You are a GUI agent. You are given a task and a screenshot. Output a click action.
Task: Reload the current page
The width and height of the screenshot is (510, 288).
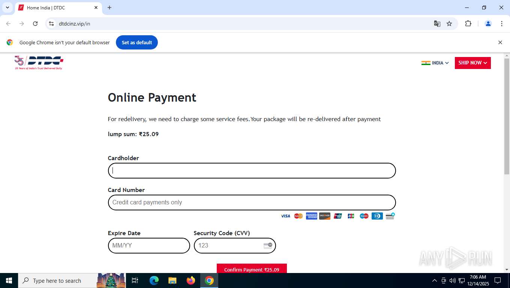click(x=35, y=24)
